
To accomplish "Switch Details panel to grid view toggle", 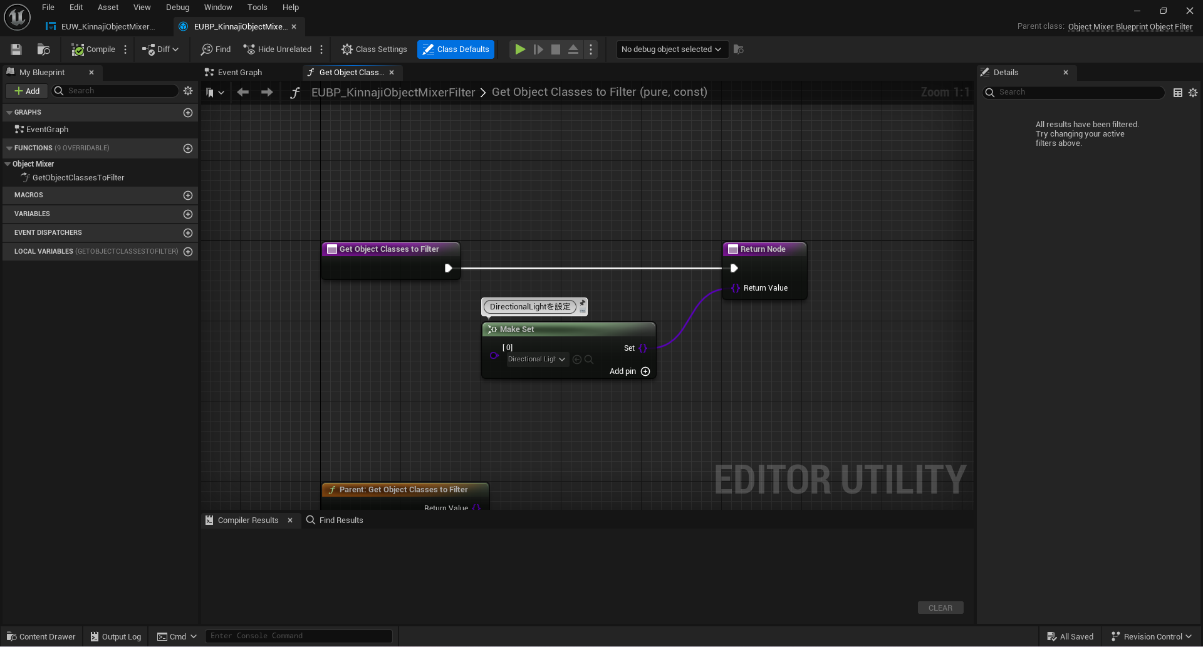I will (1177, 92).
